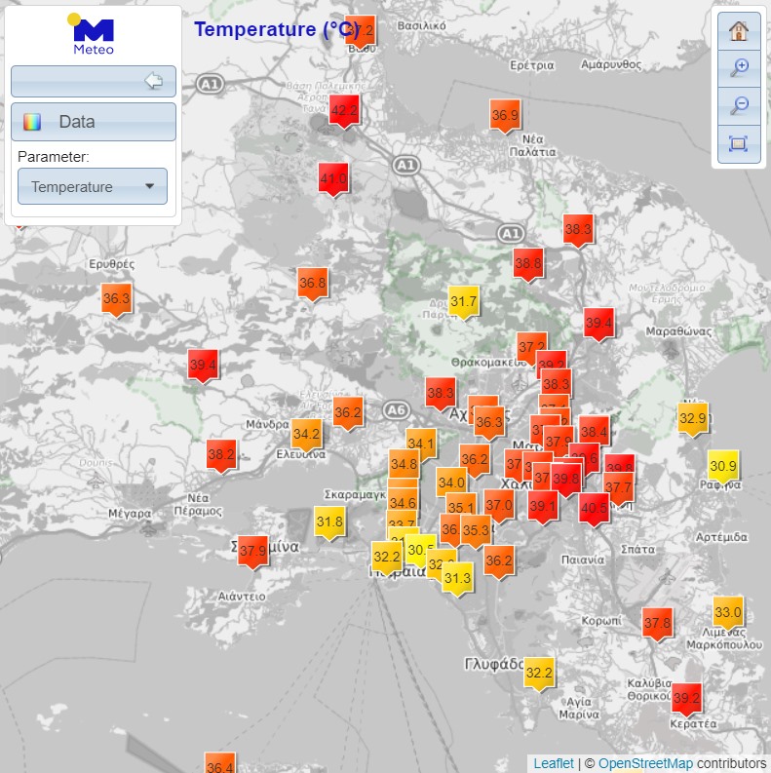771x773 pixels.
Task: Click the 32.9 station marker
Action: 693,420
